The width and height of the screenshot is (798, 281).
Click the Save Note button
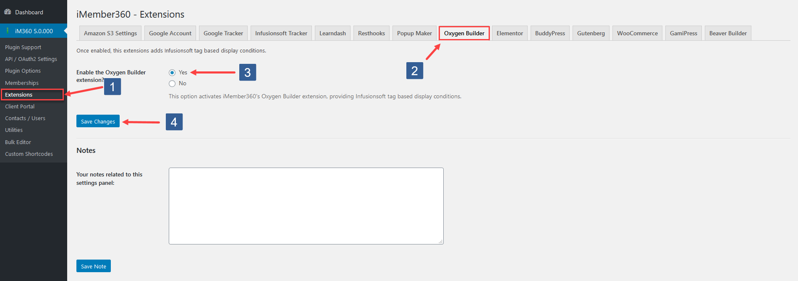coord(94,266)
